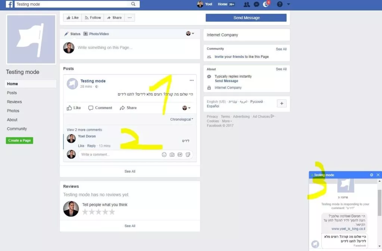Switch language to Русский

257,102
